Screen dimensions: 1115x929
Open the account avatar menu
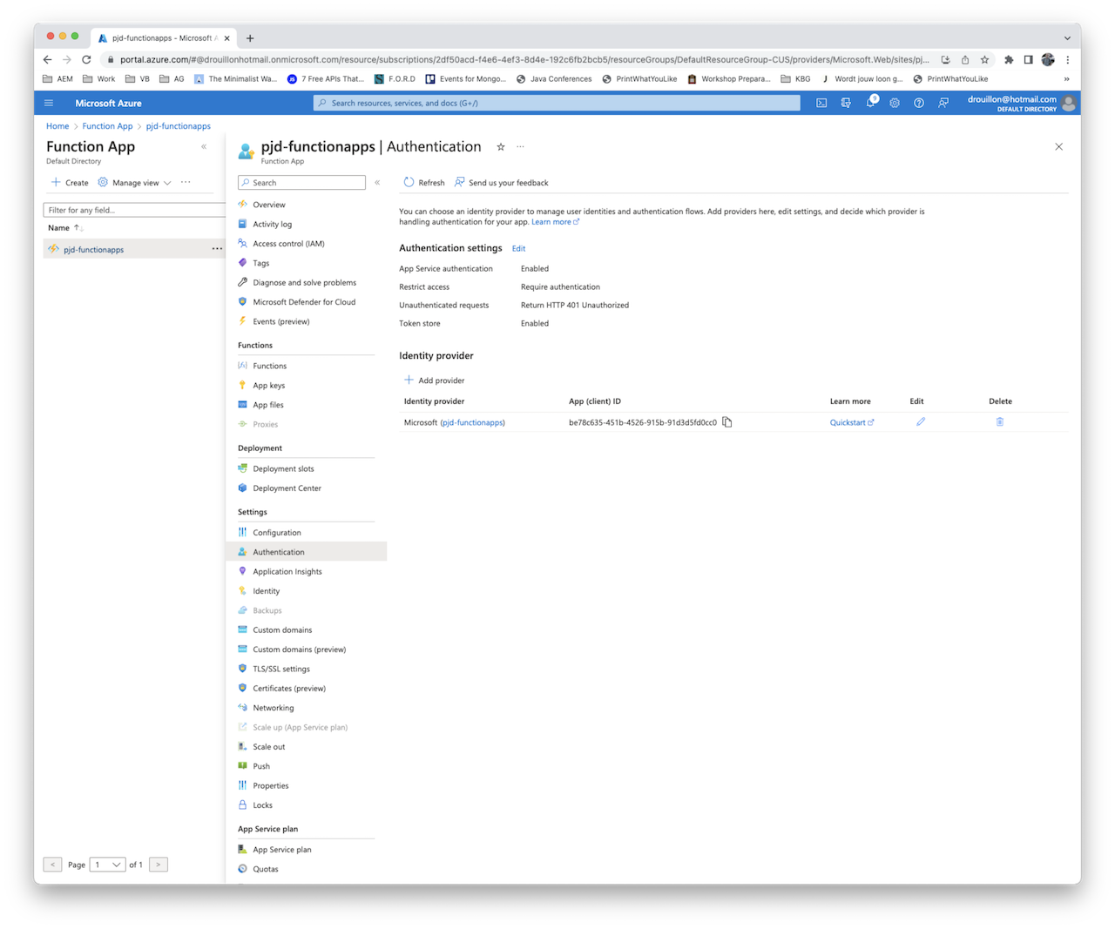point(1069,103)
